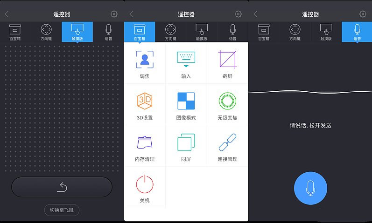Tap the dotted touchpad area
372x223 pixels.
tap(62, 107)
